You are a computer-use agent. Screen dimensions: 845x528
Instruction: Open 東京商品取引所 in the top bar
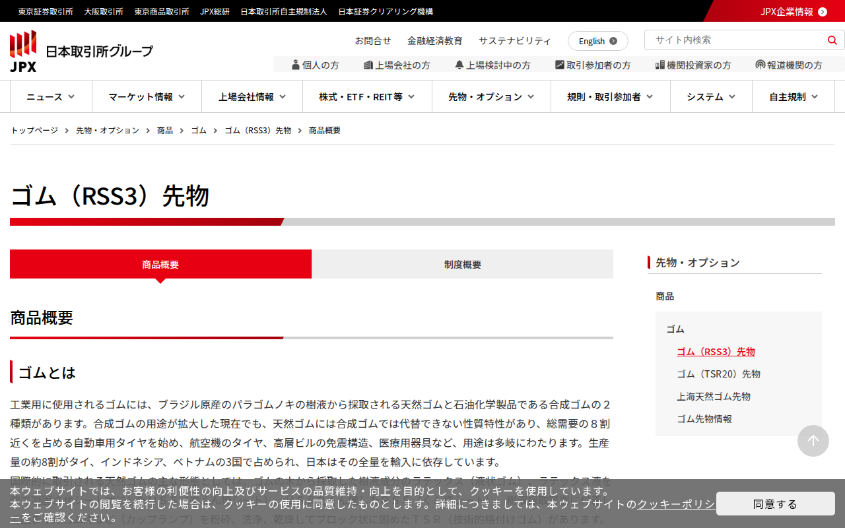(x=162, y=11)
